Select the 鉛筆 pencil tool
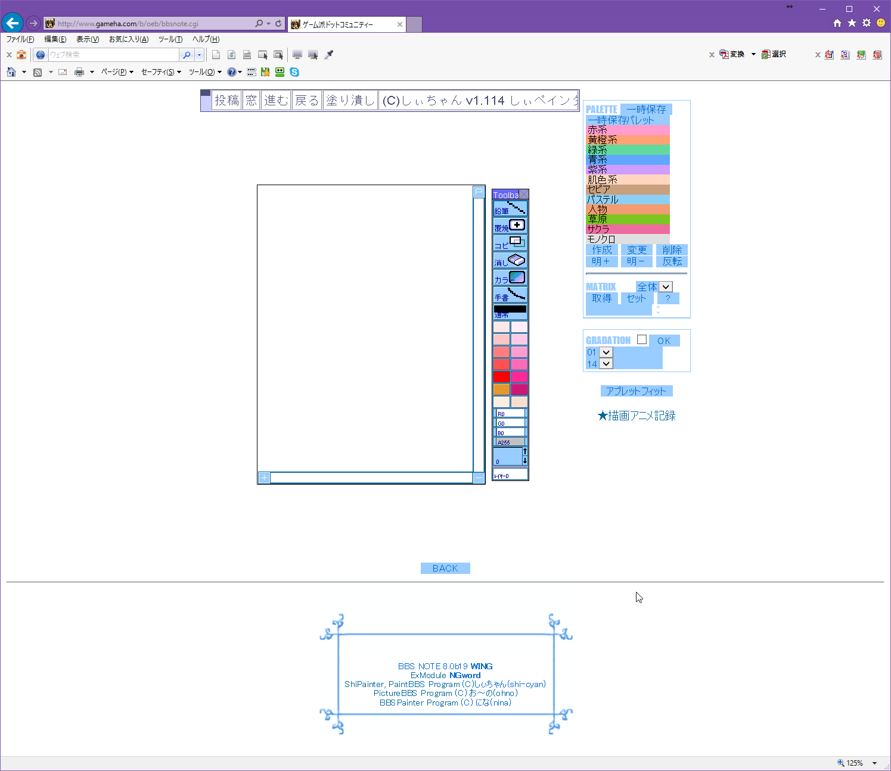This screenshot has width=891, height=771. [x=510, y=208]
